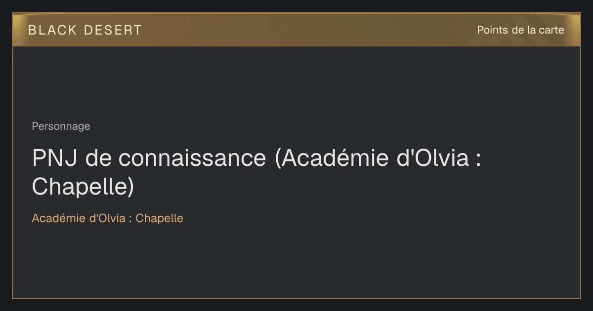593x311 pixels.
Task: Click the word Chapelle) in the title
Action: pyautogui.click(x=83, y=187)
